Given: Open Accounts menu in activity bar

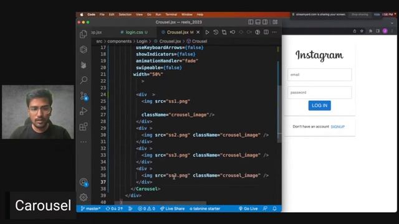Looking at the screenshot, I should click(84, 182).
